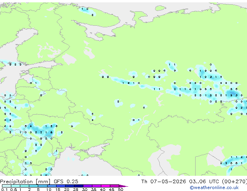The image size is (247, 191).
Task: Click the 'Th 07-05-2026' date text
Action: pos(164,182)
